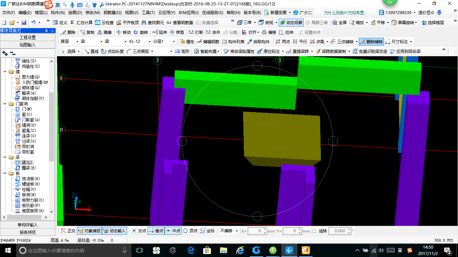Select 矩形 rectangle drawing tool
This screenshot has width=458, height=257.
182,51
